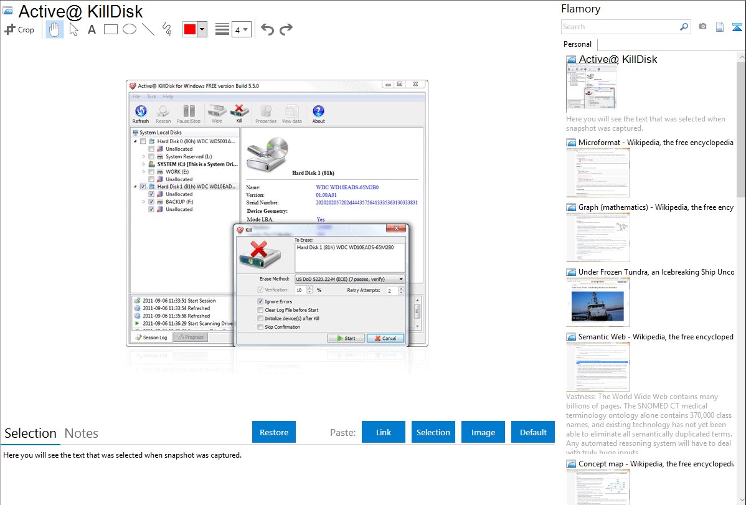Open the Erase Method dropdown

pyautogui.click(x=350, y=279)
